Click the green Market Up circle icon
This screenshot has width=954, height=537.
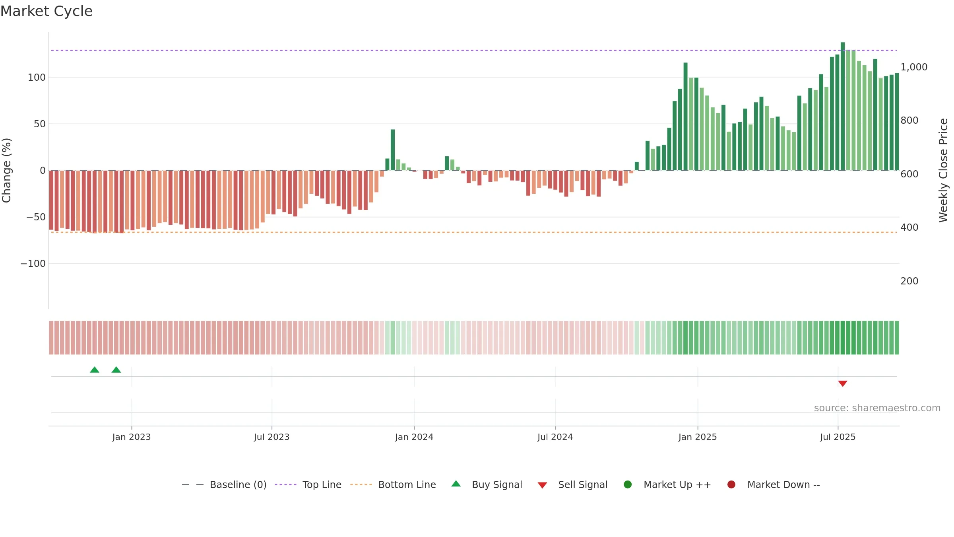pos(628,484)
